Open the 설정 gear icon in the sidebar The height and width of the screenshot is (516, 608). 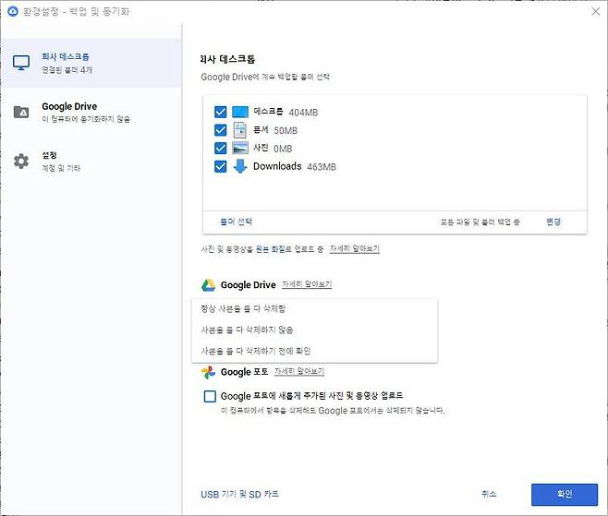click(x=21, y=162)
